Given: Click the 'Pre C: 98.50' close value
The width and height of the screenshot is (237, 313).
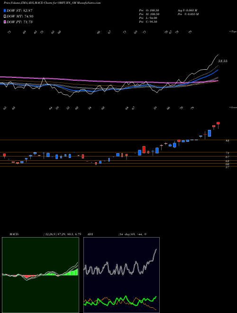Looking at the screenshot, I should tap(148, 22).
